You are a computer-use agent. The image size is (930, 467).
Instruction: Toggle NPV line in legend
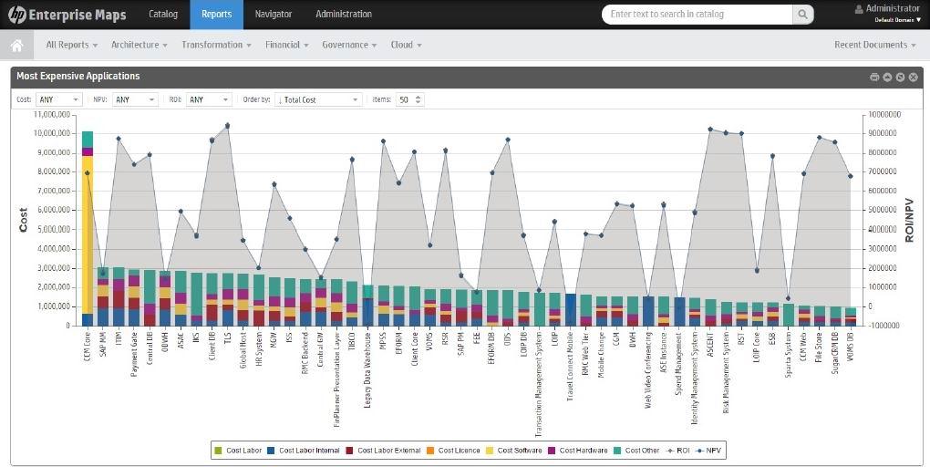(708, 451)
